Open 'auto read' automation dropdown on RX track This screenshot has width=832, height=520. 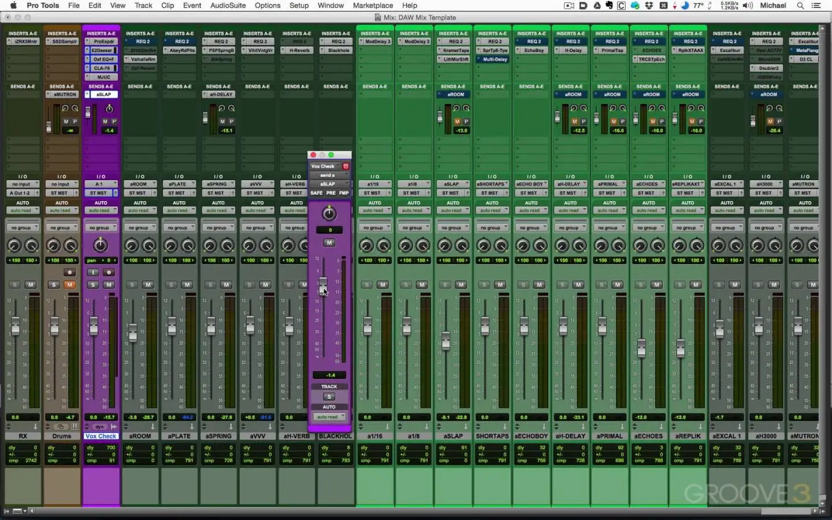point(23,210)
